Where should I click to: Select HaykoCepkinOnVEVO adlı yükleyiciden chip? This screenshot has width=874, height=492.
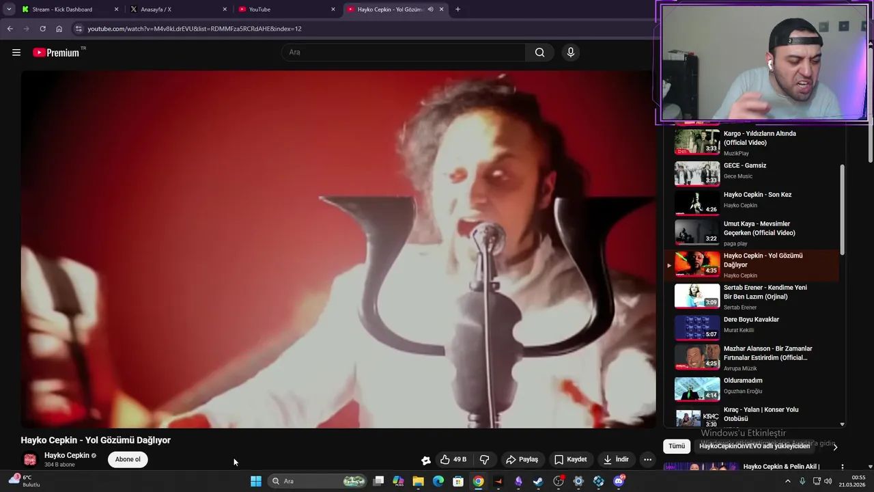(x=754, y=446)
